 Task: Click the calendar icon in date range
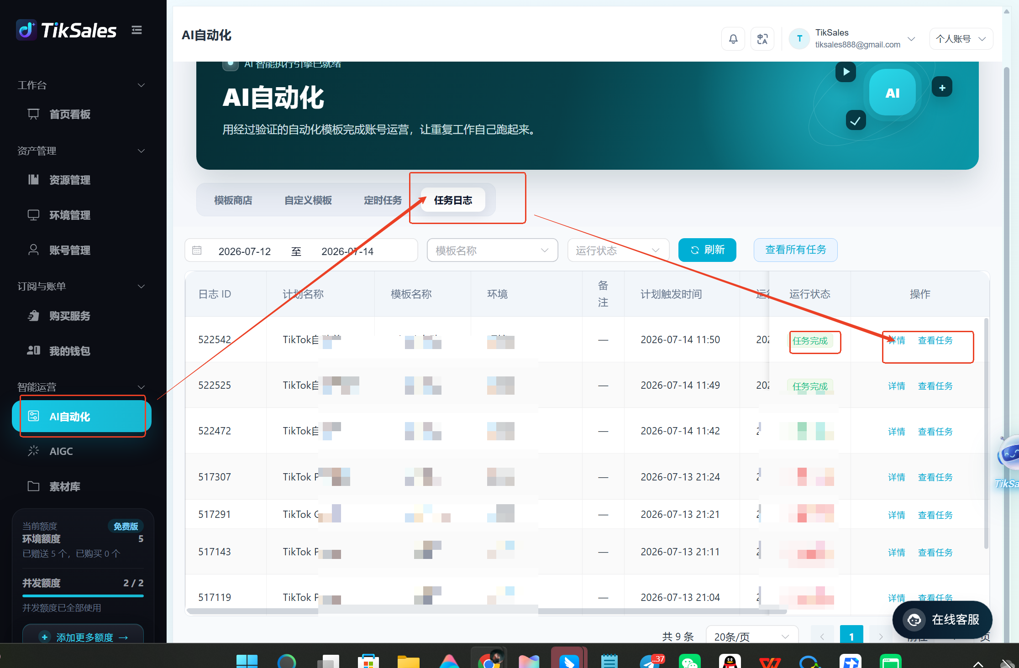197,250
